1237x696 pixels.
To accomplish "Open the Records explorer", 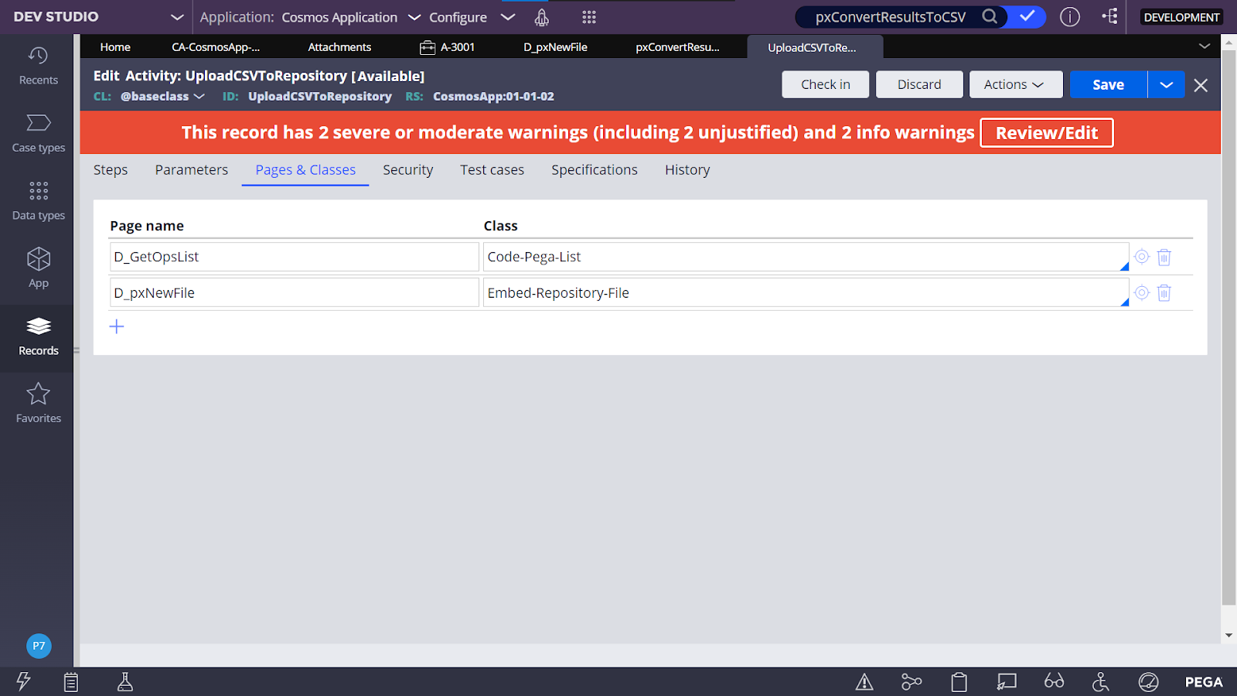I will (x=38, y=336).
